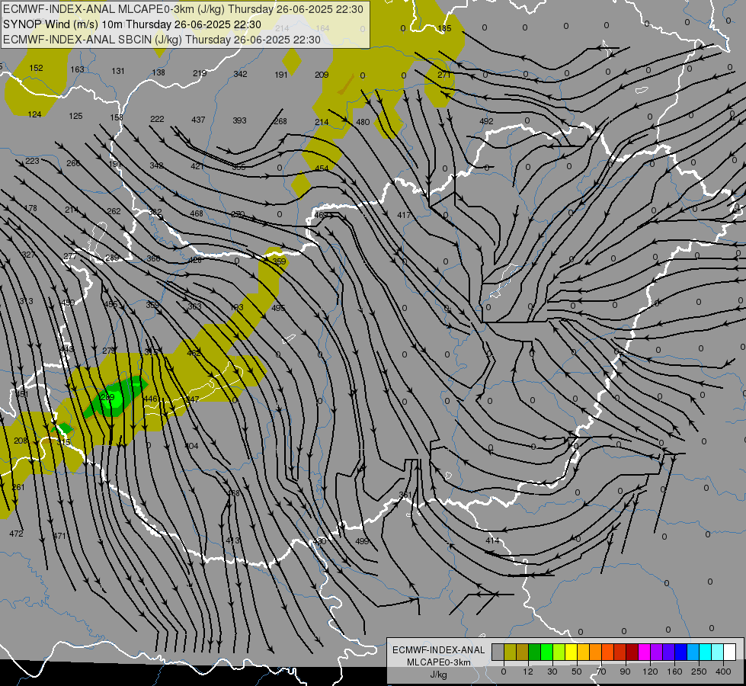Click legend scale value 400

(723, 672)
